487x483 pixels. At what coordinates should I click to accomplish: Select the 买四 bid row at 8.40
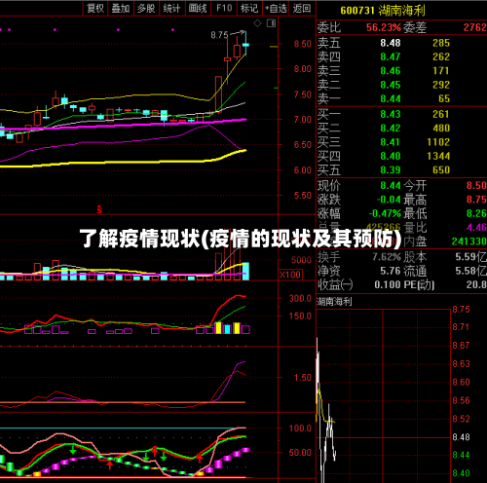(x=401, y=156)
